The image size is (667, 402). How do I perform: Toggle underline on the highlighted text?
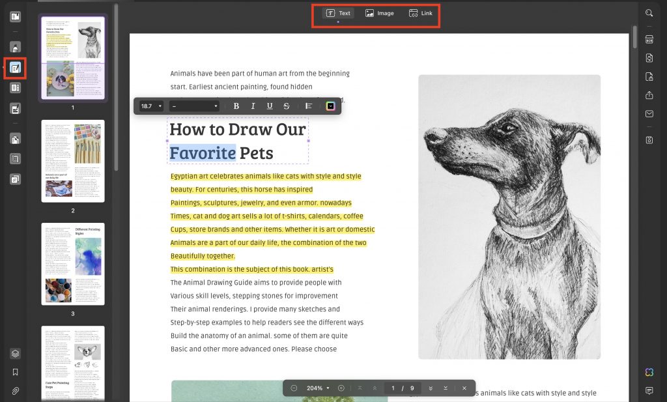point(269,106)
